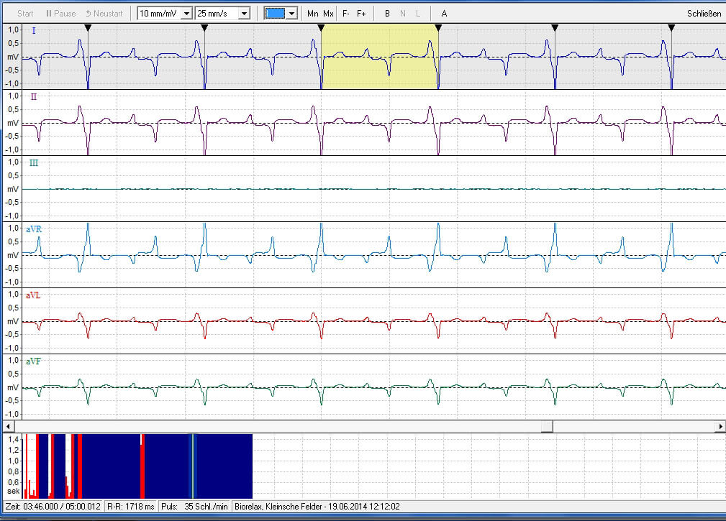726x521 pixels.
Task: Toggle the N toolbar button
Action: pyautogui.click(x=403, y=14)
